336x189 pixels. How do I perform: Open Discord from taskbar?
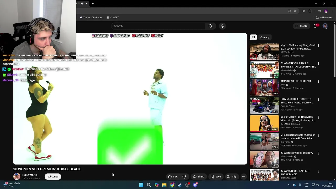click(x=195, y=185)
